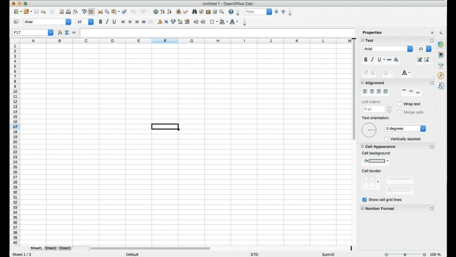Switch to the Sheet2 tab
456x257 pixels.
click(50, 248)
